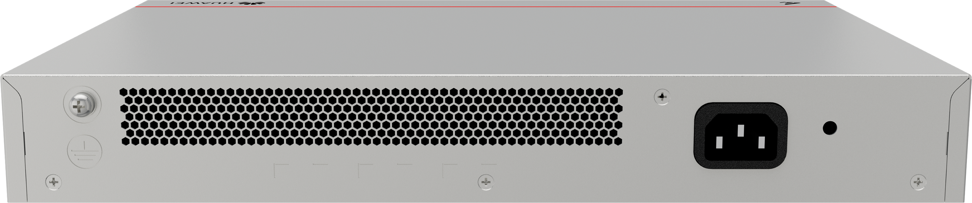Viewport: 972px width, 203px height.
Task: Select the bottom-right Phillips screw
Action: pyautogui.click(x=918, y=182)
